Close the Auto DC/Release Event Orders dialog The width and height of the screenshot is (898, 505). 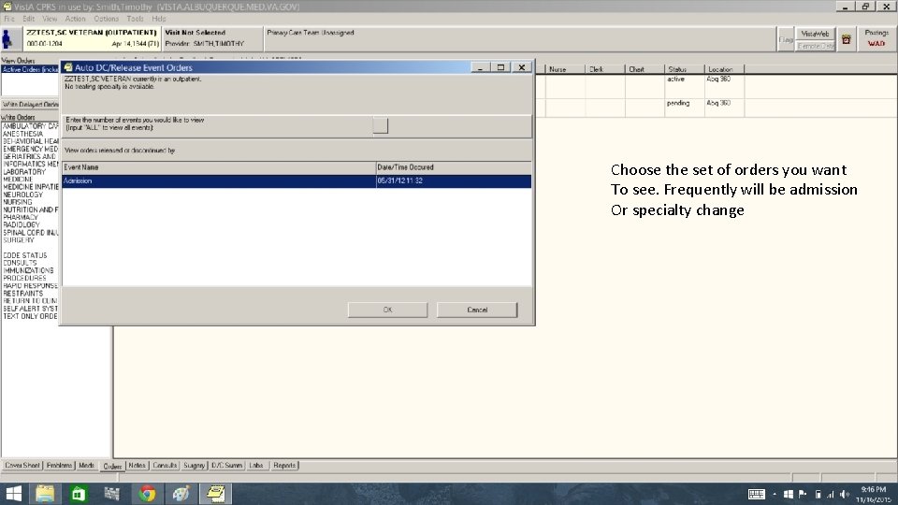(522, 67)
